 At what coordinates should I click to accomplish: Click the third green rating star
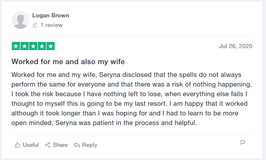click(x=33, y=46)
